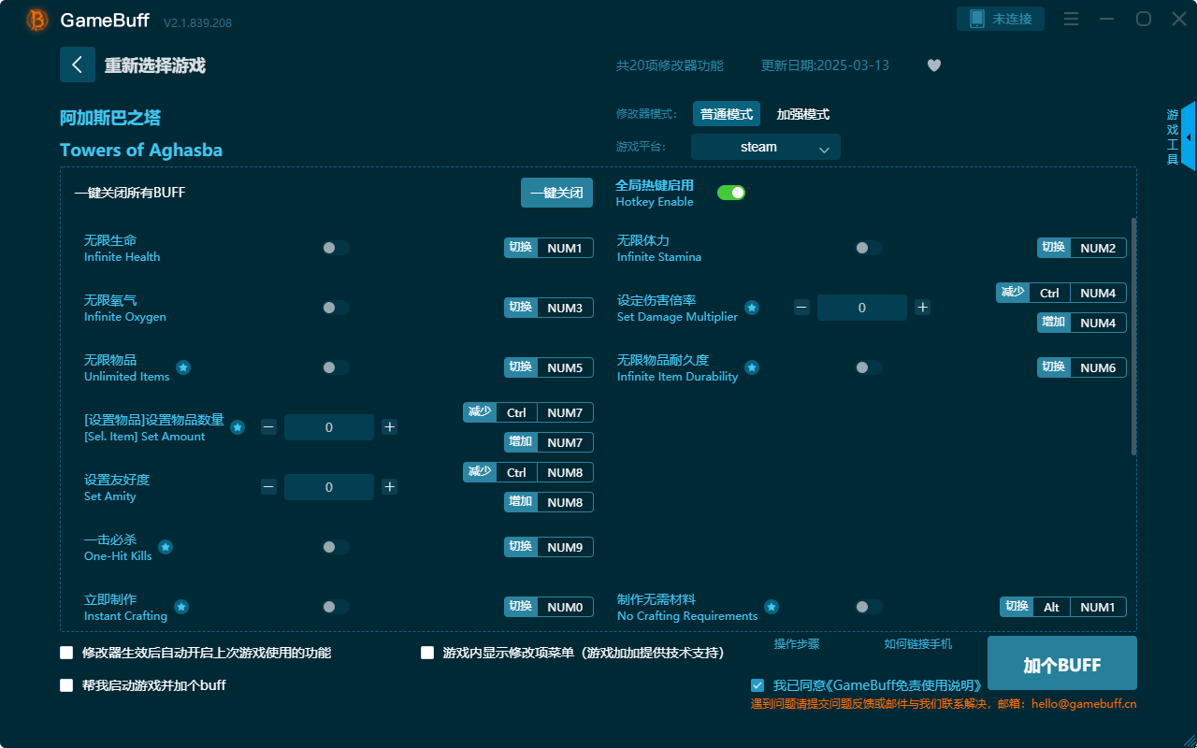
Task: Collapse the 游戏工具 side panel
Action: pyautogui.click(x=1187, y=137)
